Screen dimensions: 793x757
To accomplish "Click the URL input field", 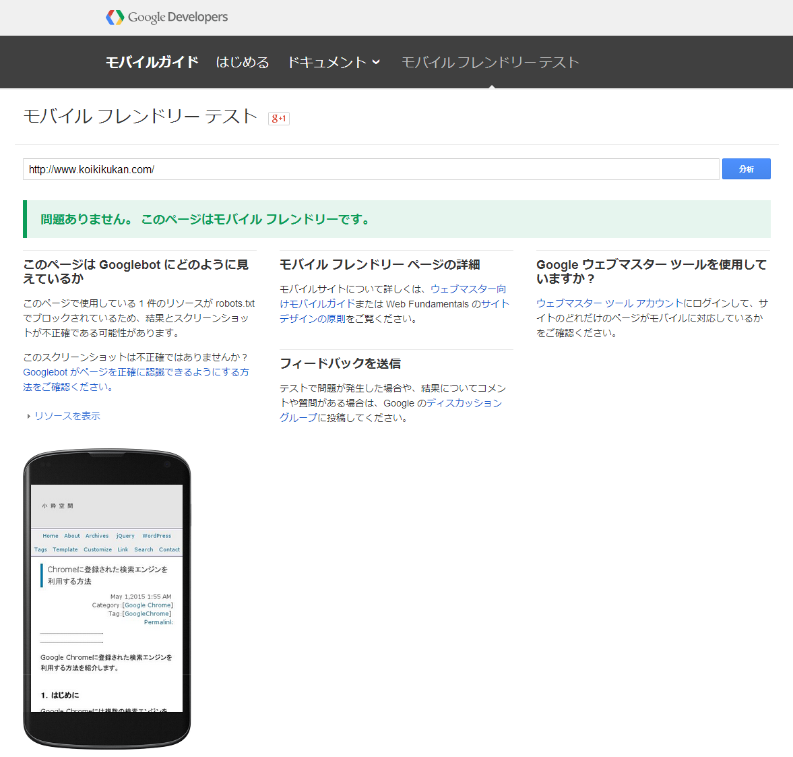I will [371, 169].
